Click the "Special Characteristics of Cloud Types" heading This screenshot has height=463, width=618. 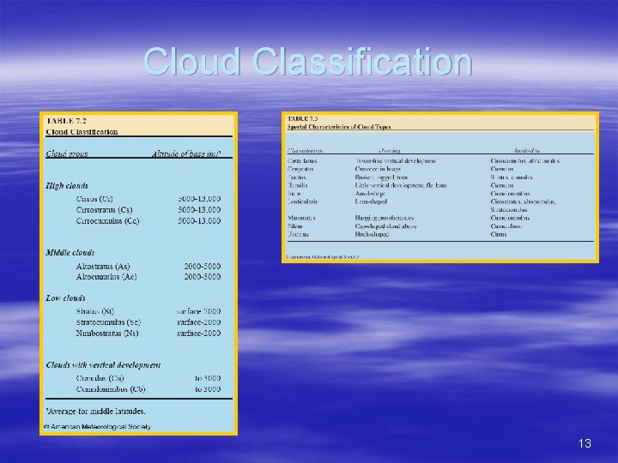(x=339, y=127)
